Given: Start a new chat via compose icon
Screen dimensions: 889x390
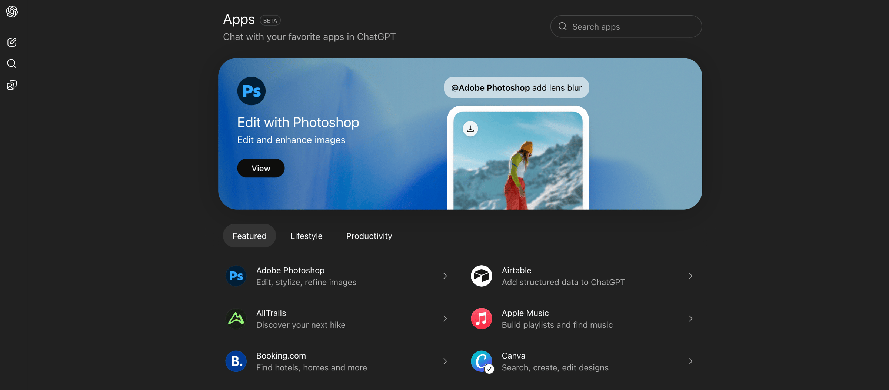Looking at the screenshot, I should (x=12, y=42).
